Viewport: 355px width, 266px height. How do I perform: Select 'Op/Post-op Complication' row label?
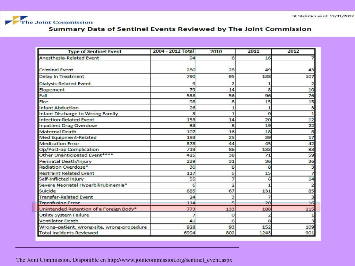[69, 149]
